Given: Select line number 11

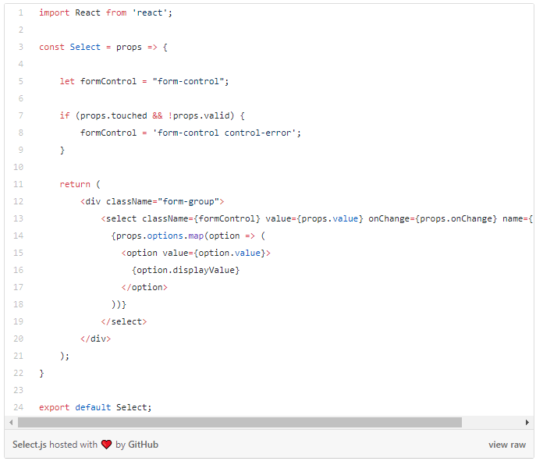Looking at the screenshot, I should pos(19,185).
